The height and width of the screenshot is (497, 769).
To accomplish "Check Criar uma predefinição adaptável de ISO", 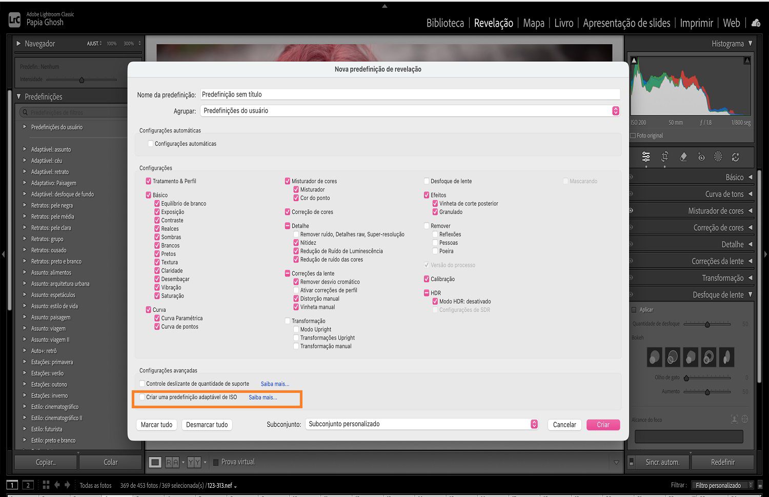I will coord(142,397).
